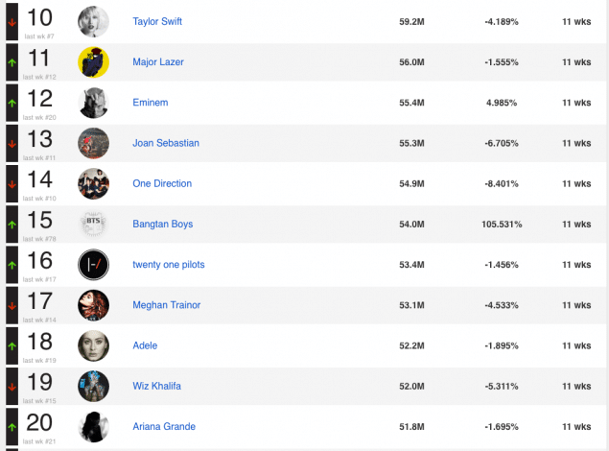Click Ariana Grande's profile picture

tap(93, 426)
